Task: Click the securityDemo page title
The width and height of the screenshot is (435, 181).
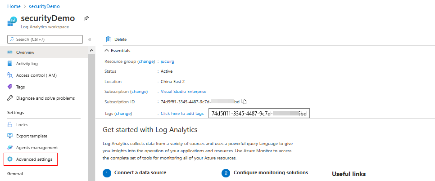Action: coord(48,18)
